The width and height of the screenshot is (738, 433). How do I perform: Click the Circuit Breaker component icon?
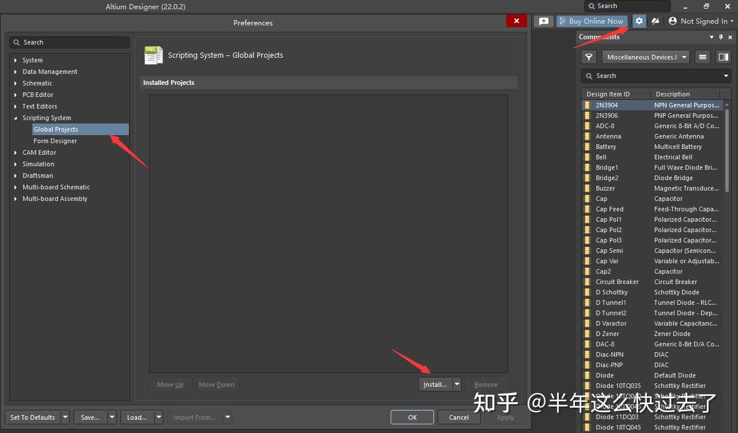(587, 282)
